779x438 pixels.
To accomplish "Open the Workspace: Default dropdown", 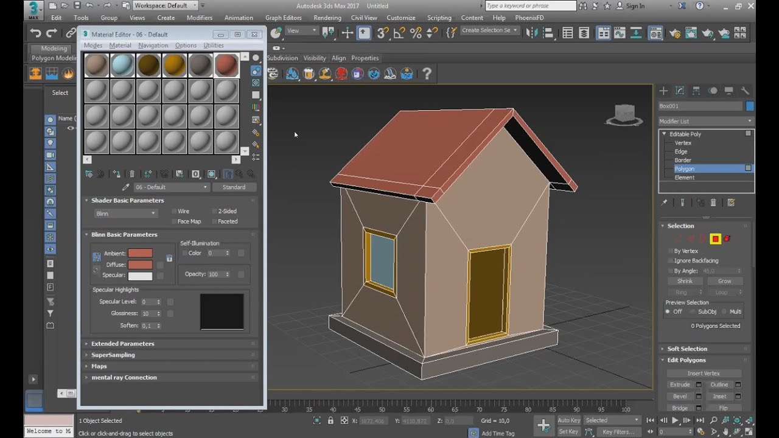I will click(x=166, y=5).
